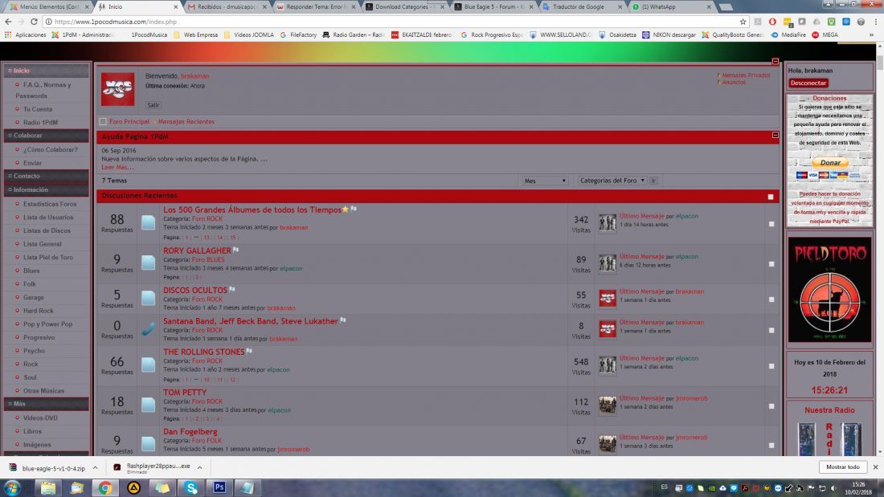
Task: Expand blue-eagle-5 download options arrow
Action: tap(96, 468)
